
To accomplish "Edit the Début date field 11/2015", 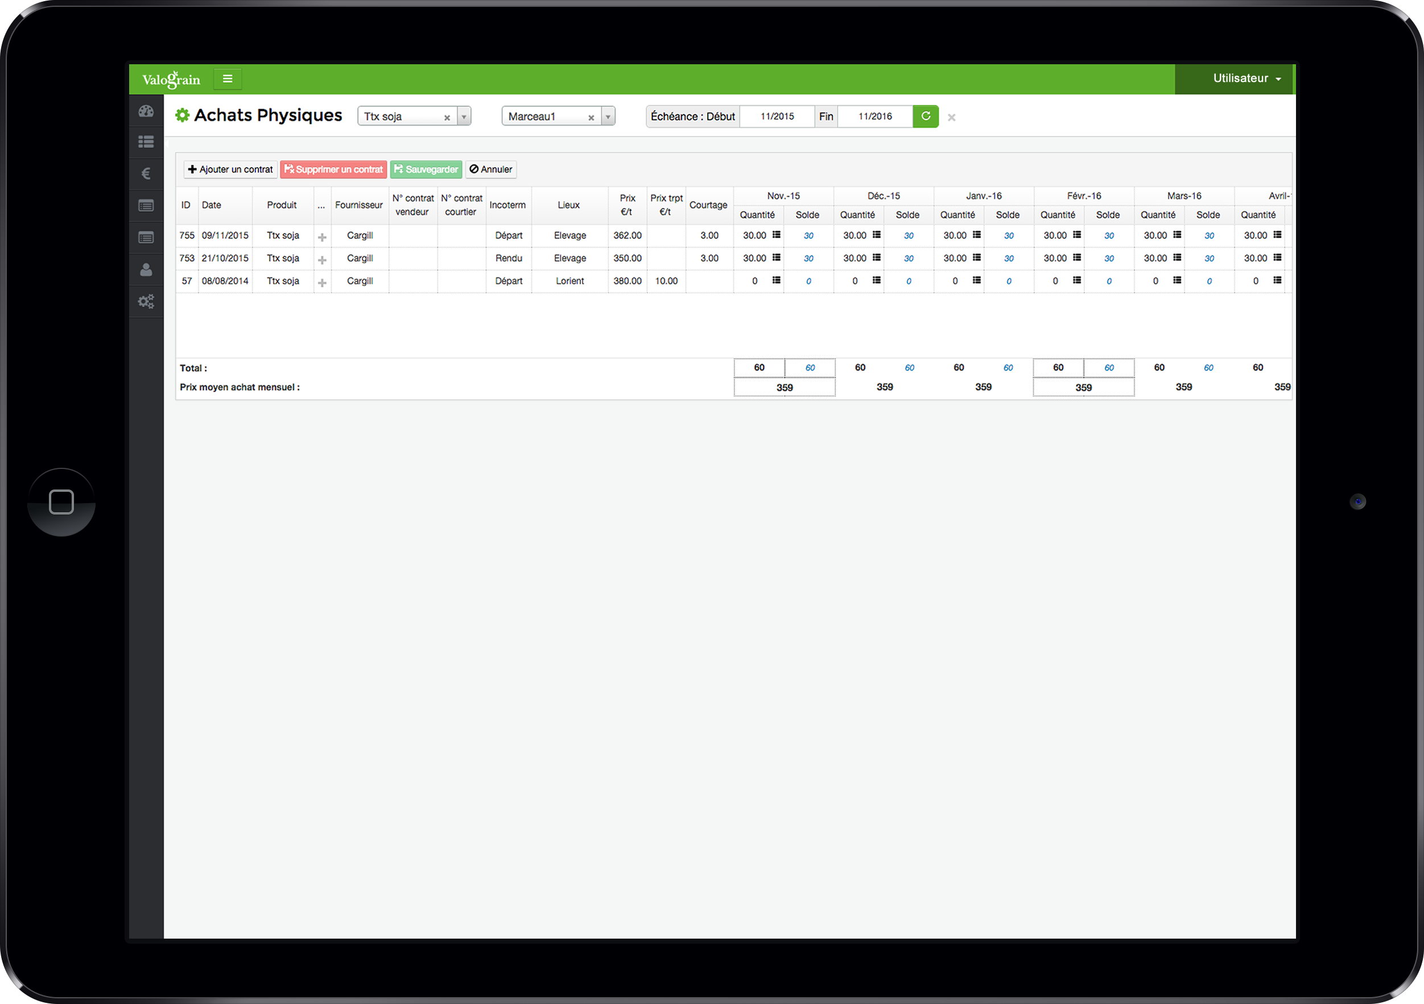I will (777, 117).
